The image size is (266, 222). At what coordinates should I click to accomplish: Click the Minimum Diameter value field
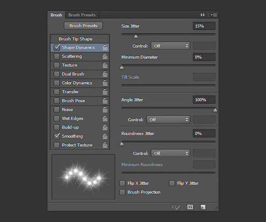(x=204, y=57)
